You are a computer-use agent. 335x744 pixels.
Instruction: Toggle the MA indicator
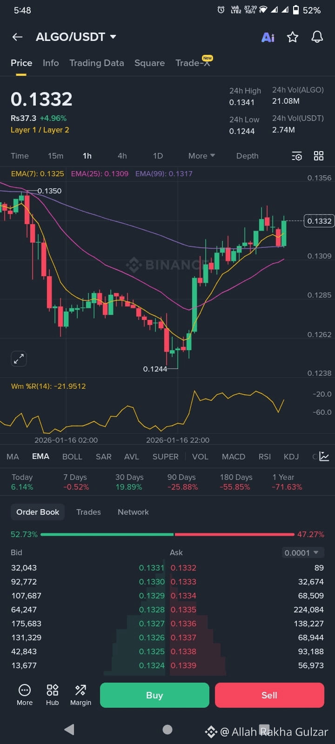(13, 457)
